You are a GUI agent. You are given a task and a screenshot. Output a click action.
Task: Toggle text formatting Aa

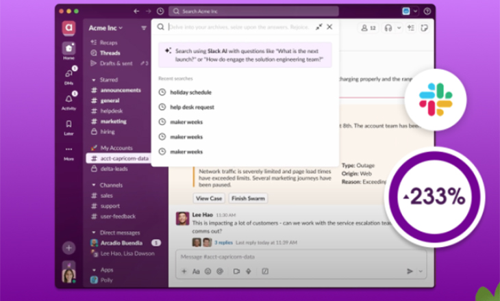(x=196, y=272)
